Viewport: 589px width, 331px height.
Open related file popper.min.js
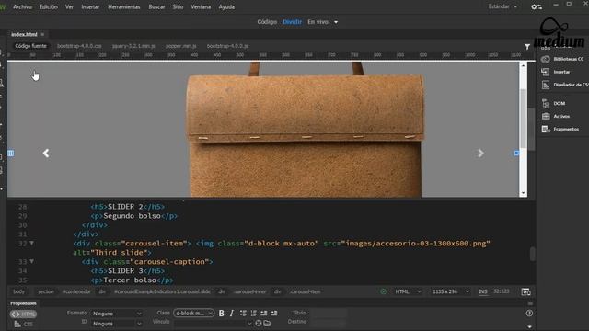(181, 46)
